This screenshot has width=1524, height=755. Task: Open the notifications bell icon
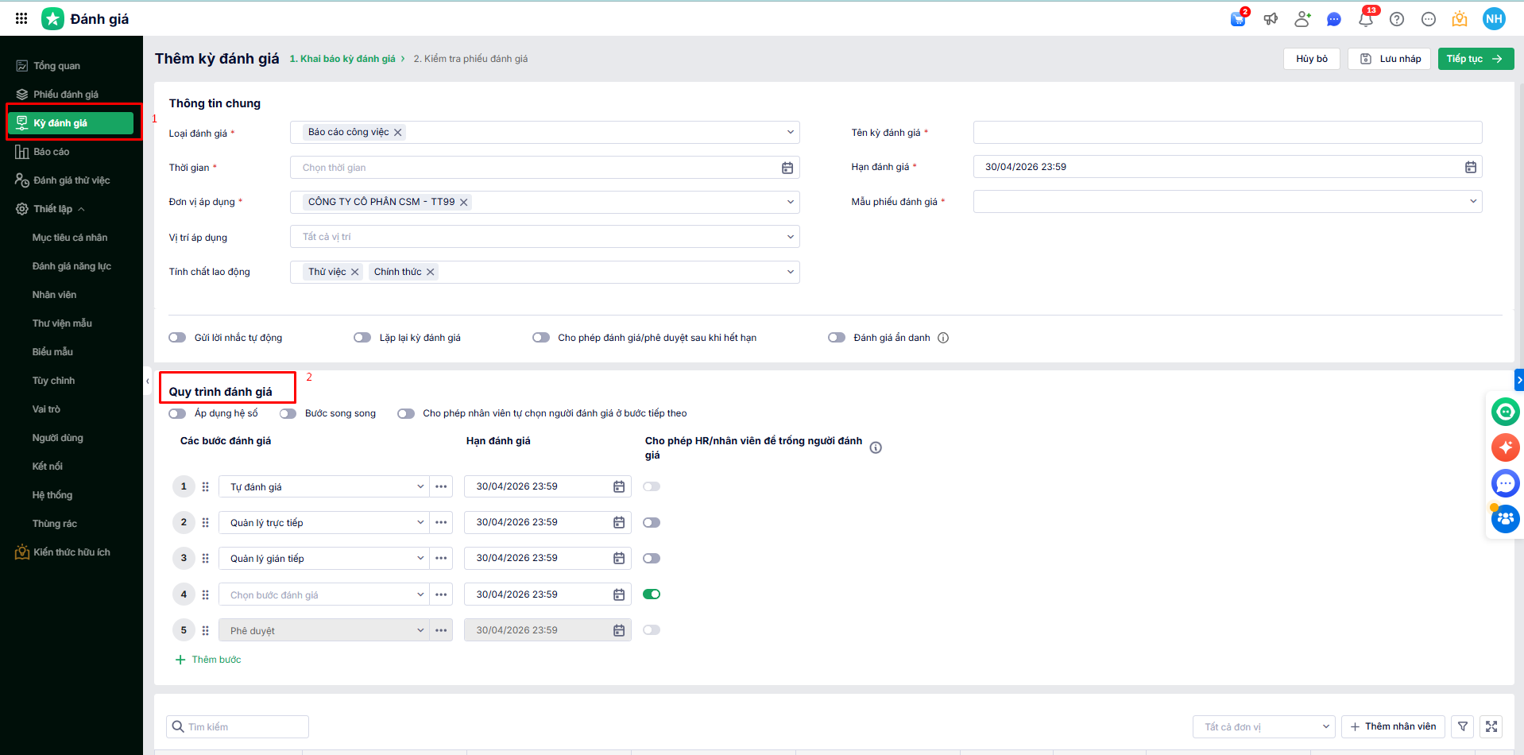[x=1365, y=19]
